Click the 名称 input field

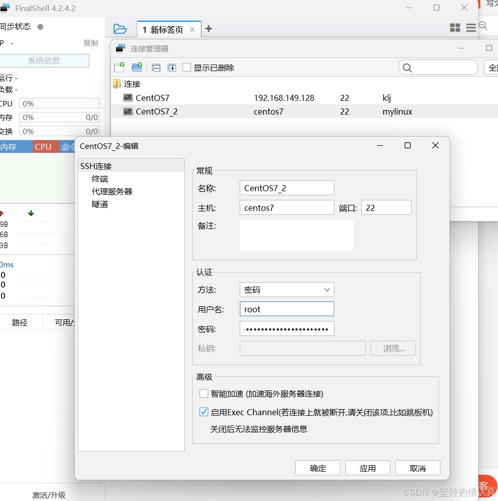pyautogui.click(x=287, y=188)
